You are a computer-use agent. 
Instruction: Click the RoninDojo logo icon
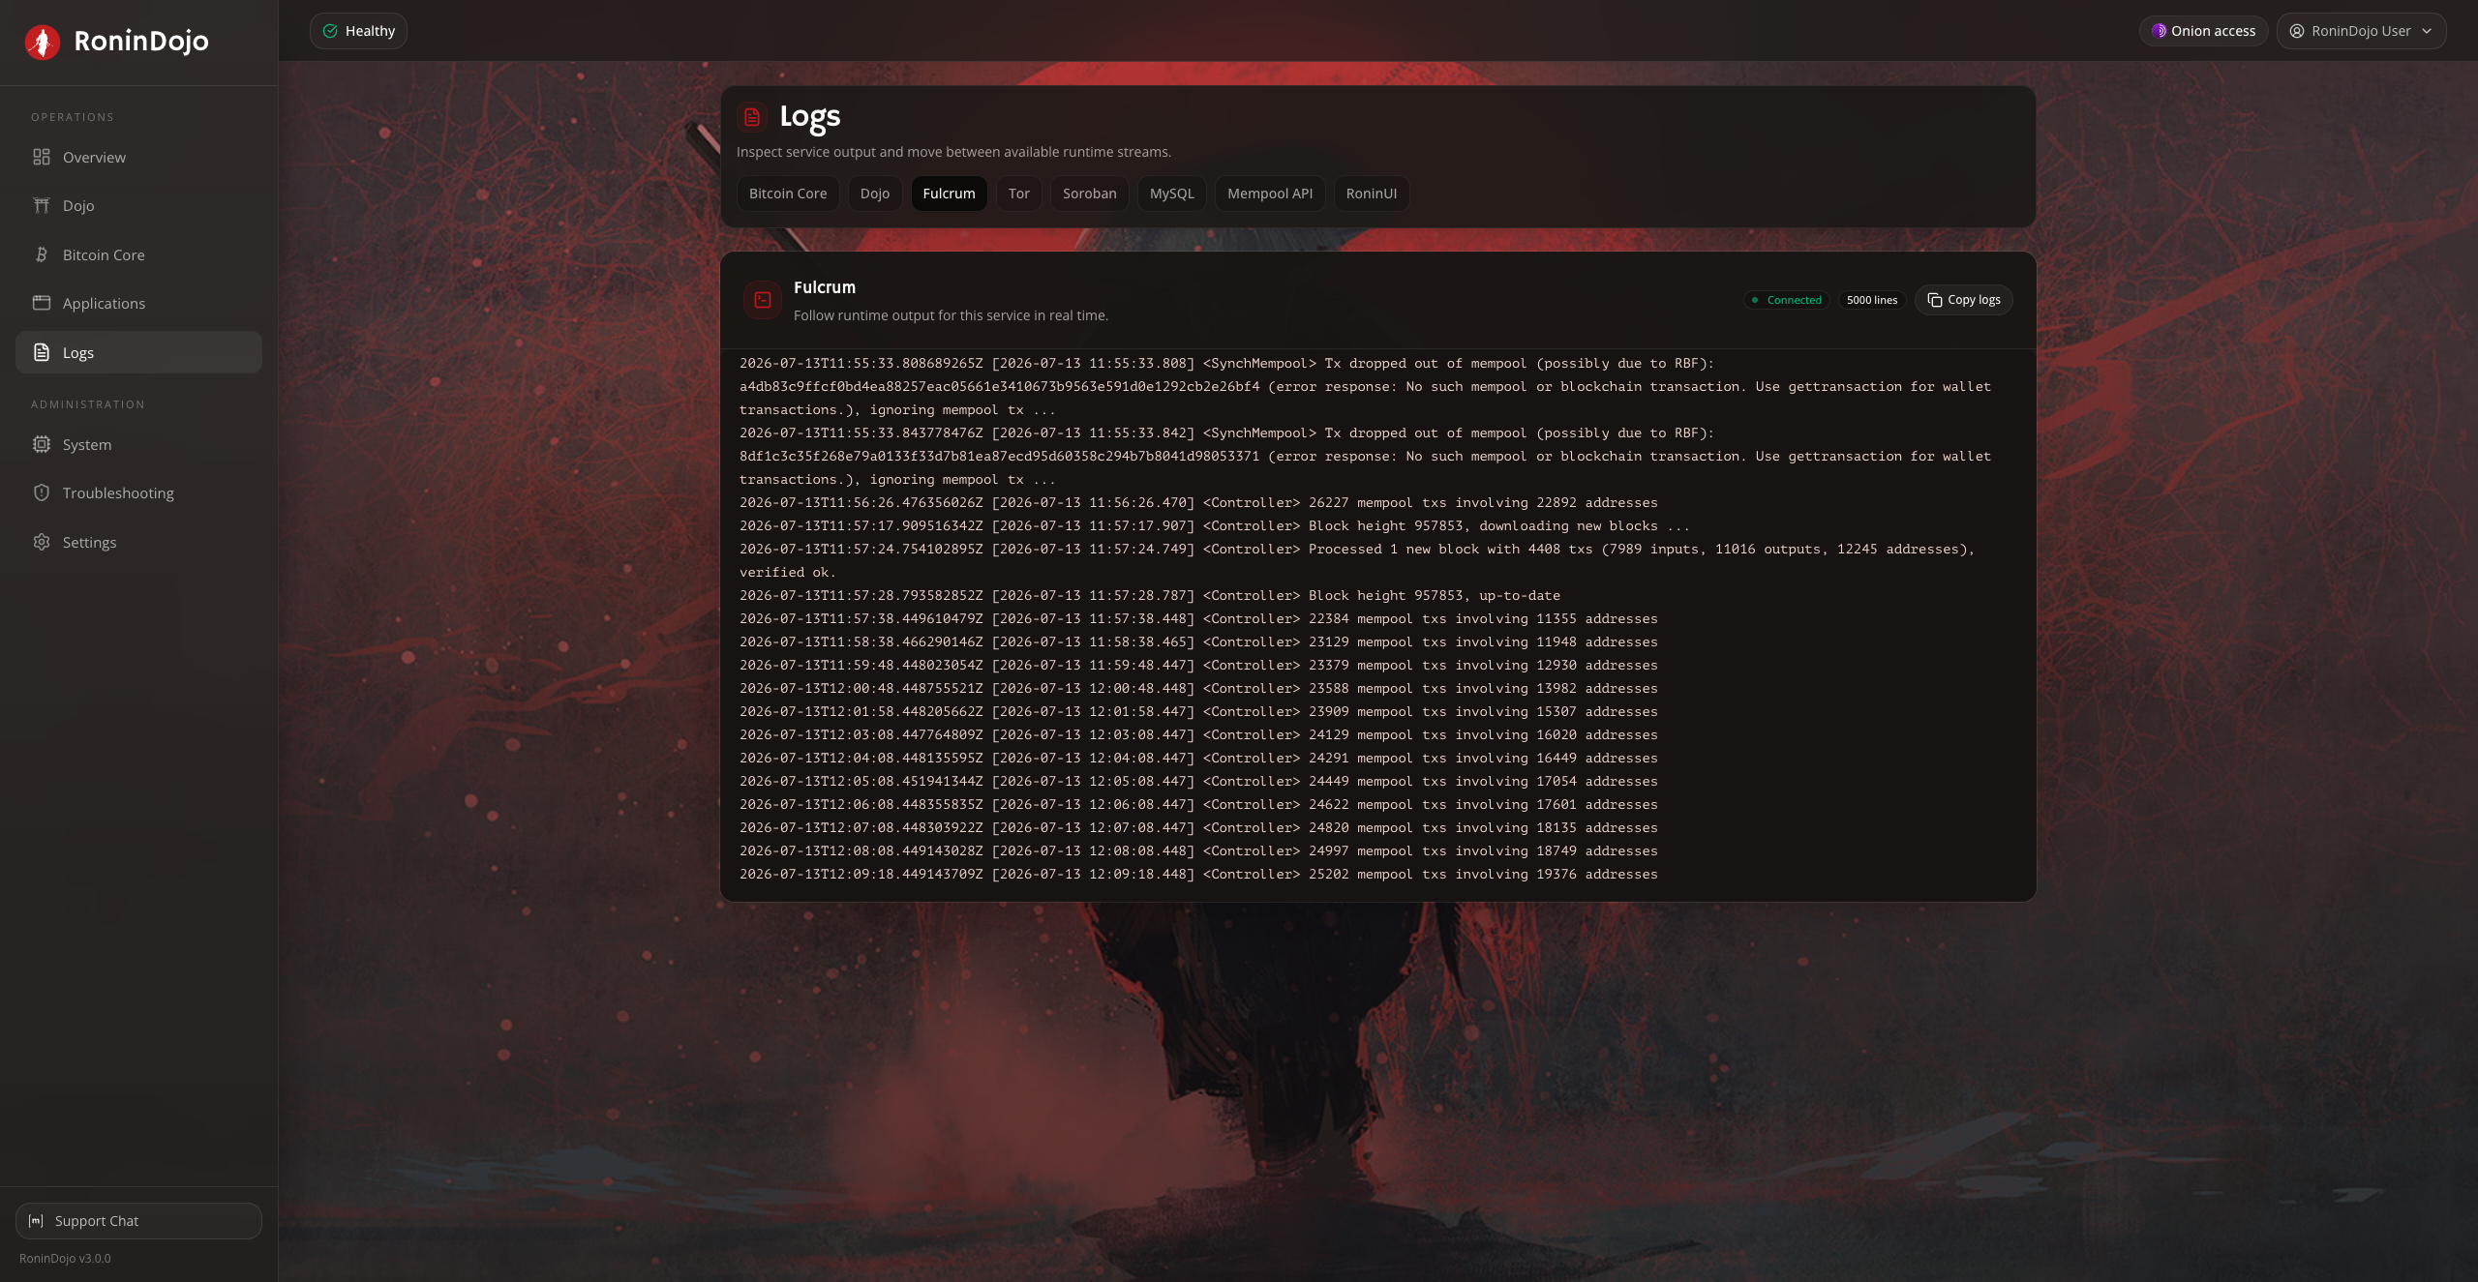(43, 42)
